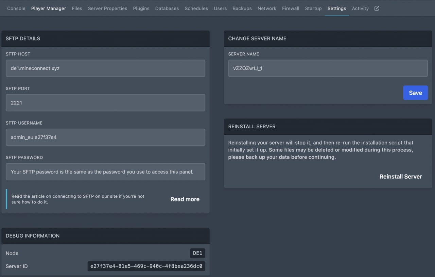Select the SFTP Host field de1.mineconnect.xyz

tap(105, 68)
